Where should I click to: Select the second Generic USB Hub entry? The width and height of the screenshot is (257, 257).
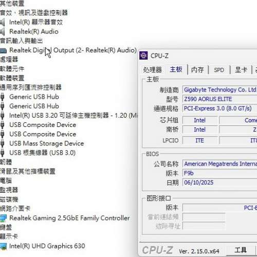pos(34,106)
